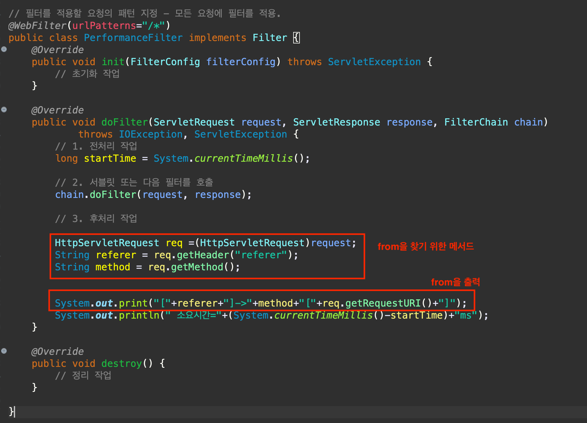The height and width of the screenshot is (423, 587).
Task: Collapse the init method fold marker
Action: [4, 49]
